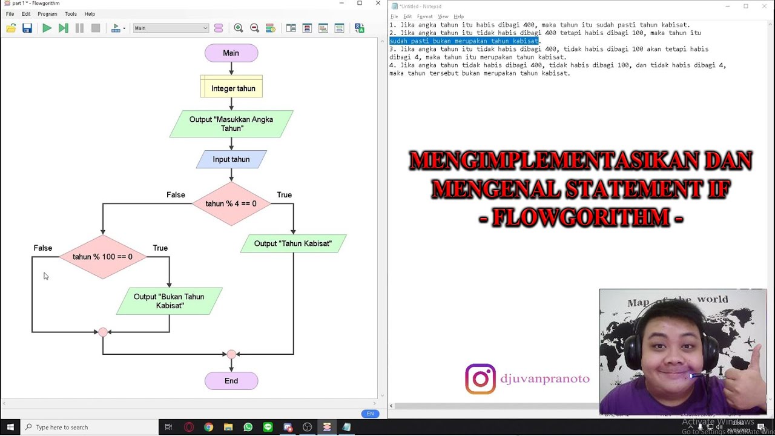Open a flowchart file from toolbar
Viewport: 775px width, 436px height.
(11, 28)
